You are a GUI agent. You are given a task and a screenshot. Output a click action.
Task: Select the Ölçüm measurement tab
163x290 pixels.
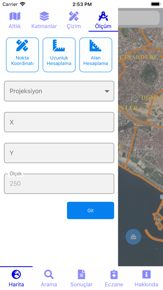point(103,20)
